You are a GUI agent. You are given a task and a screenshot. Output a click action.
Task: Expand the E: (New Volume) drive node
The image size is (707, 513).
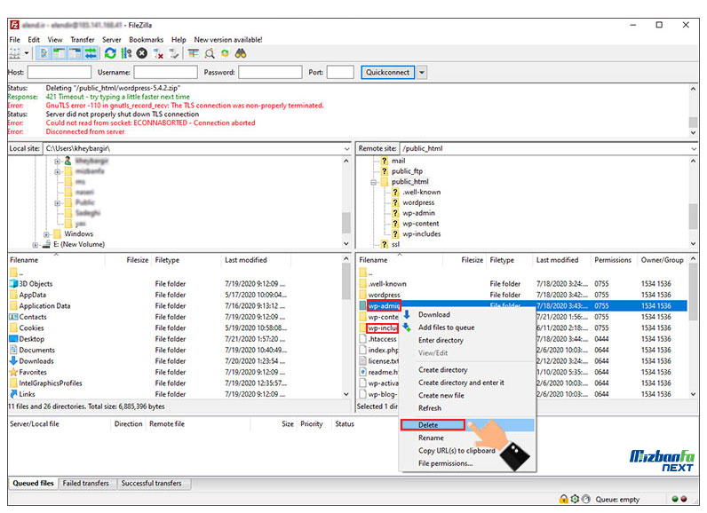pos(36,245)
